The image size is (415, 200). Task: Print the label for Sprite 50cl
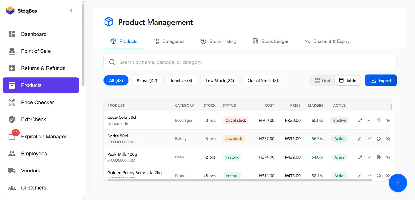(x=379, y=139)
